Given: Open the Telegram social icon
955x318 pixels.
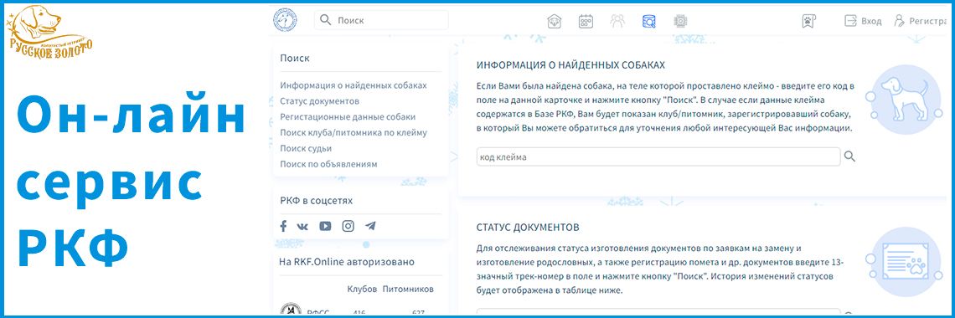Looking at the screenshot, I should (370, 226).
